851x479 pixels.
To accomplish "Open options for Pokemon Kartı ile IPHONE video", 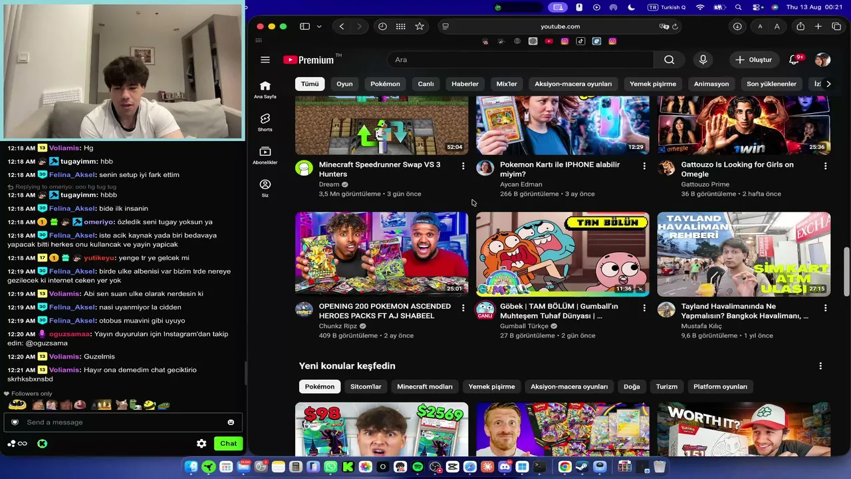I will 644,166.
